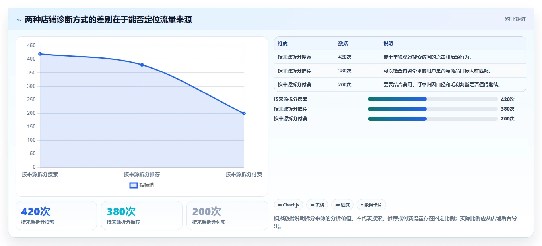Select the Chart.js tag chip

point(288,205)
